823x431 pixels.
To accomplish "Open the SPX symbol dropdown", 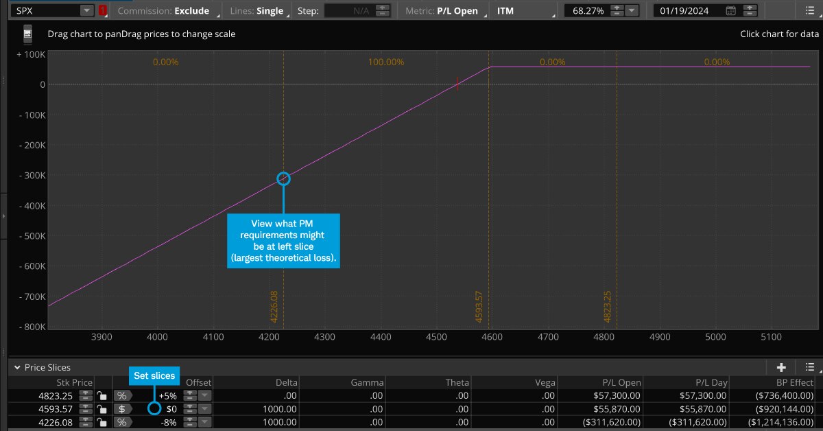I will point(86,10).
